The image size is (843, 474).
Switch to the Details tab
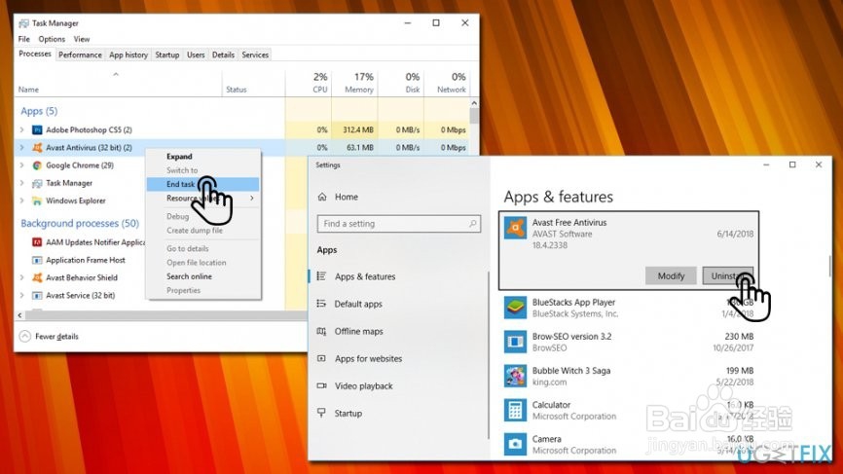coord(223,55)
